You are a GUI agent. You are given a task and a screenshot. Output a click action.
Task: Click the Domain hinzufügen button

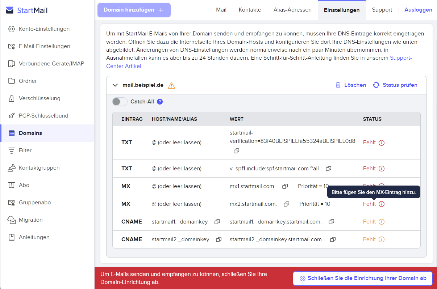[134, 10]
